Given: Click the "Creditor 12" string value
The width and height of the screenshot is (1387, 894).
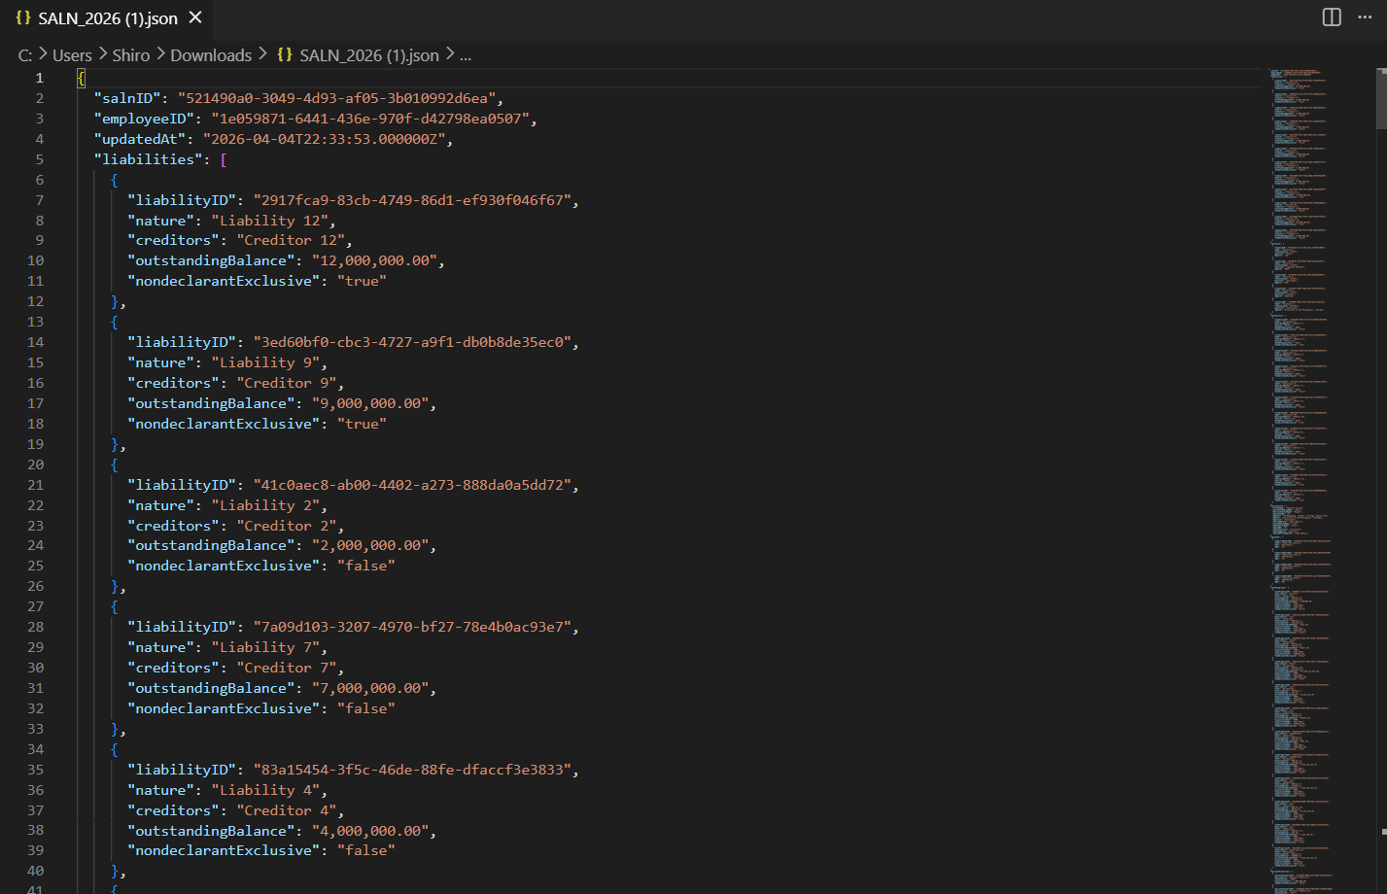Looking at the screenshot, I should point(294,240).
